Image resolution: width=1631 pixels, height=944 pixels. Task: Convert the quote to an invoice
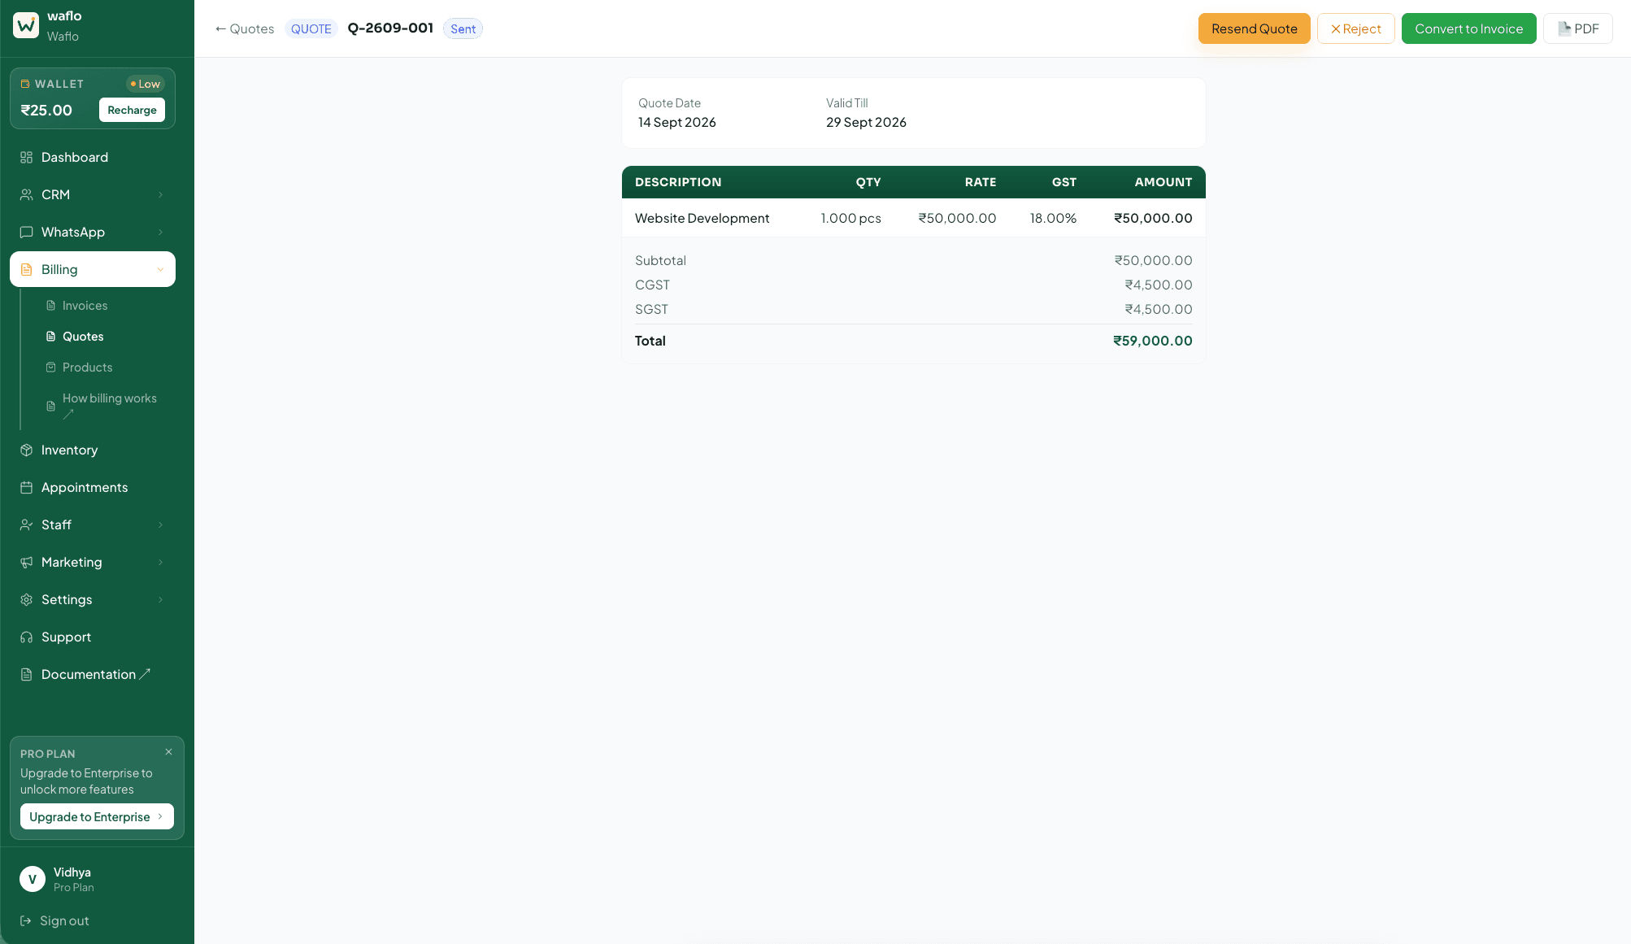point(1468,28)
